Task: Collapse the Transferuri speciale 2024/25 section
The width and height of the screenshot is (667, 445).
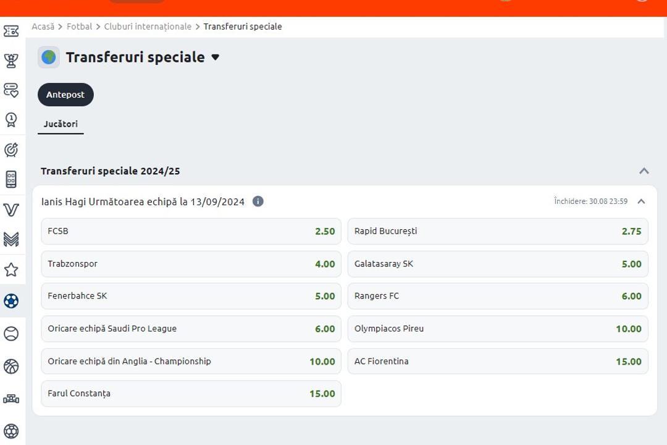Action: pos(644,171)
